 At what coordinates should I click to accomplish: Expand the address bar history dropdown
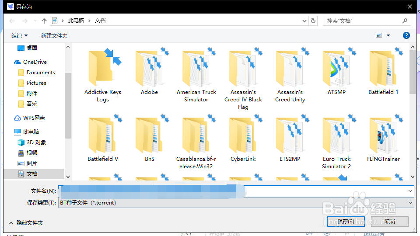[304, 21]
